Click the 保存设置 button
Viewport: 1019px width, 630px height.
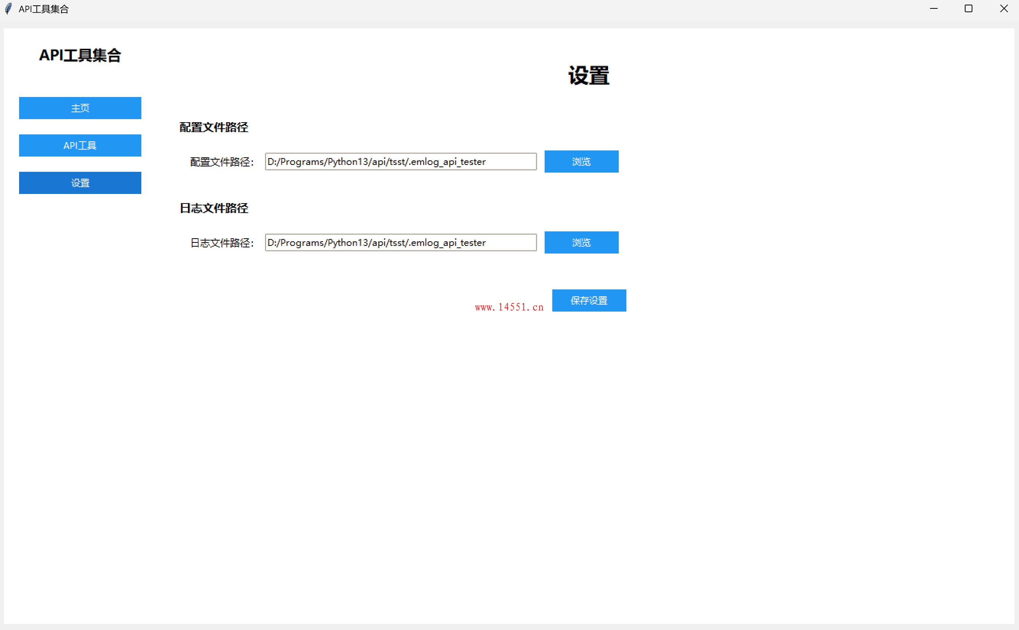tap(589, 300)
